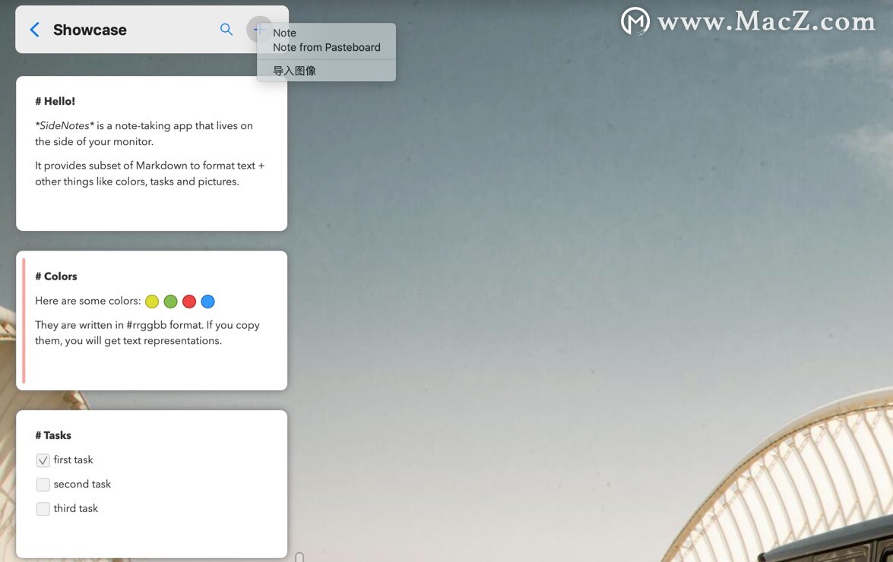This screenshot has width=893, height=562.
Task: Choose Note from the add menu
Action: (x=326, y=33)
